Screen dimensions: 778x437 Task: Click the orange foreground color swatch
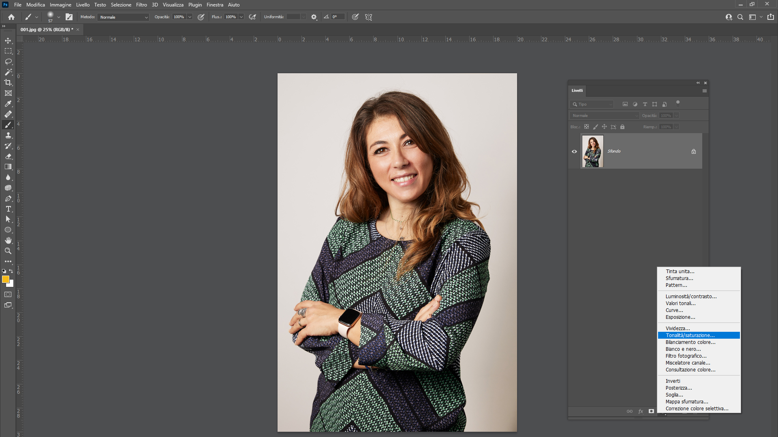click(x=5, y=279)
